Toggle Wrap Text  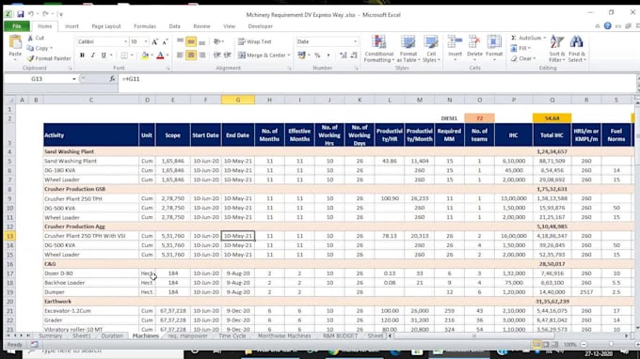pos(255,41)
